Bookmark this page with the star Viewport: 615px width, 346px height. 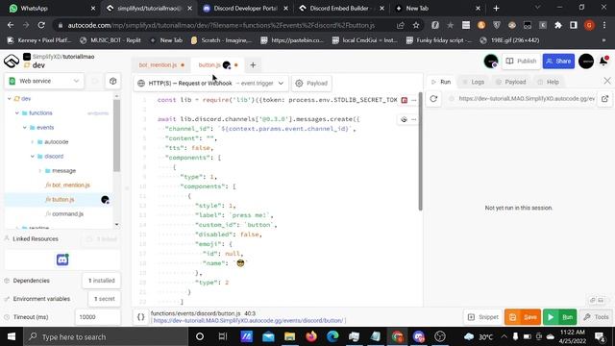tap(416, 25)
